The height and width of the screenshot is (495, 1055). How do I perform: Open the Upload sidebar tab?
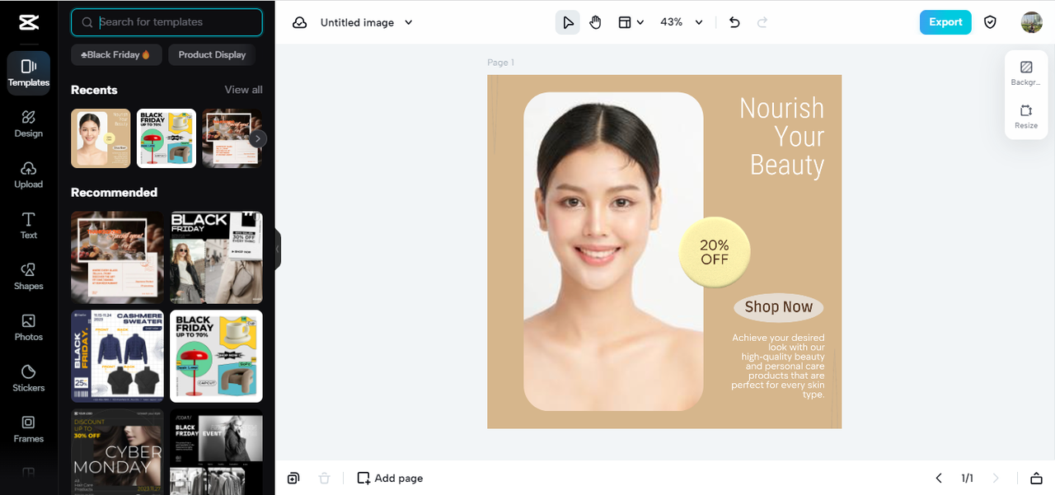(29, 174)
